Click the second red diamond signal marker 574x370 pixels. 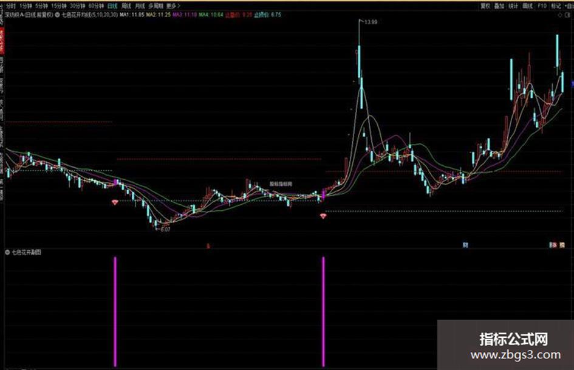pyautogui.click(x=323, y=216)
